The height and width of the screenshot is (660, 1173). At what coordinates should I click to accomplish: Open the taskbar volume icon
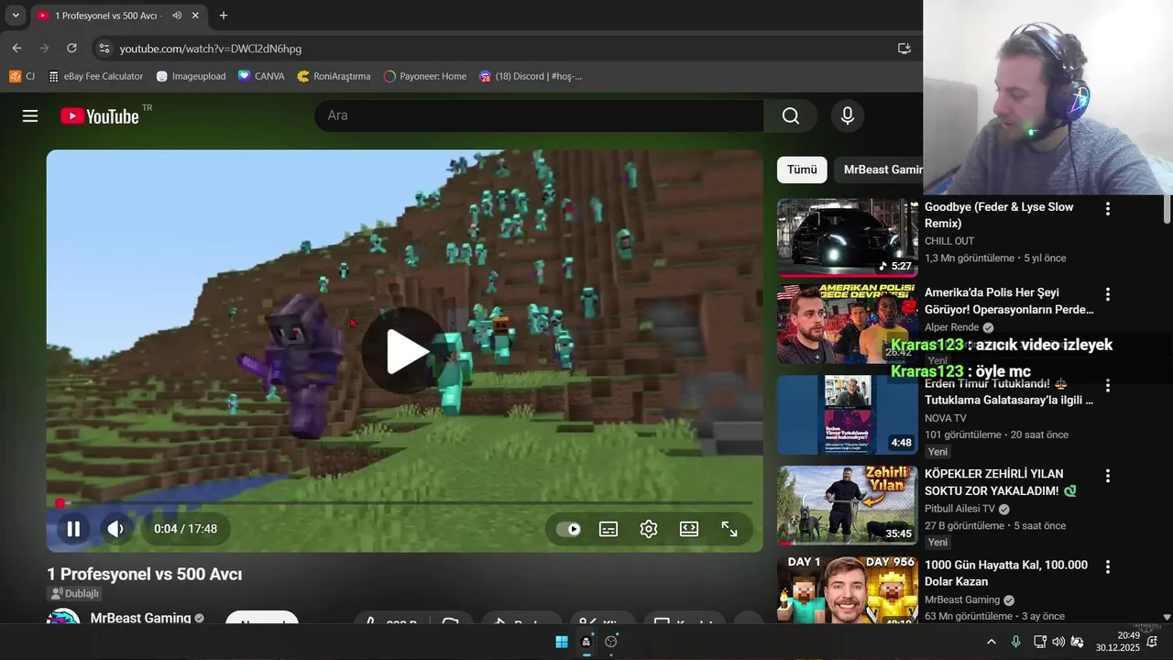(x=1058, y=642)
